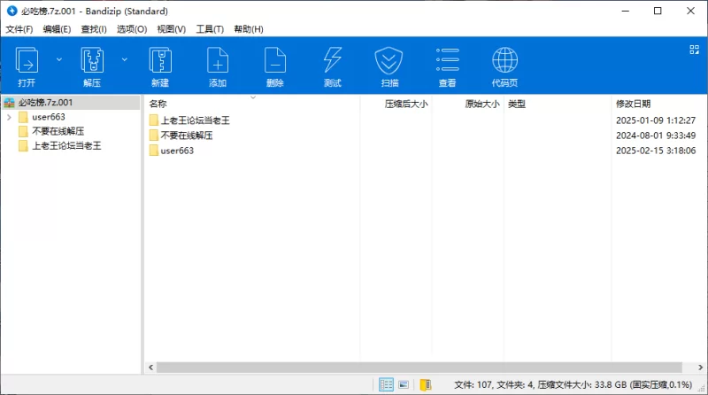Sort by 压缩后大小 column header
708x395 pixels.
click(406, 104)
